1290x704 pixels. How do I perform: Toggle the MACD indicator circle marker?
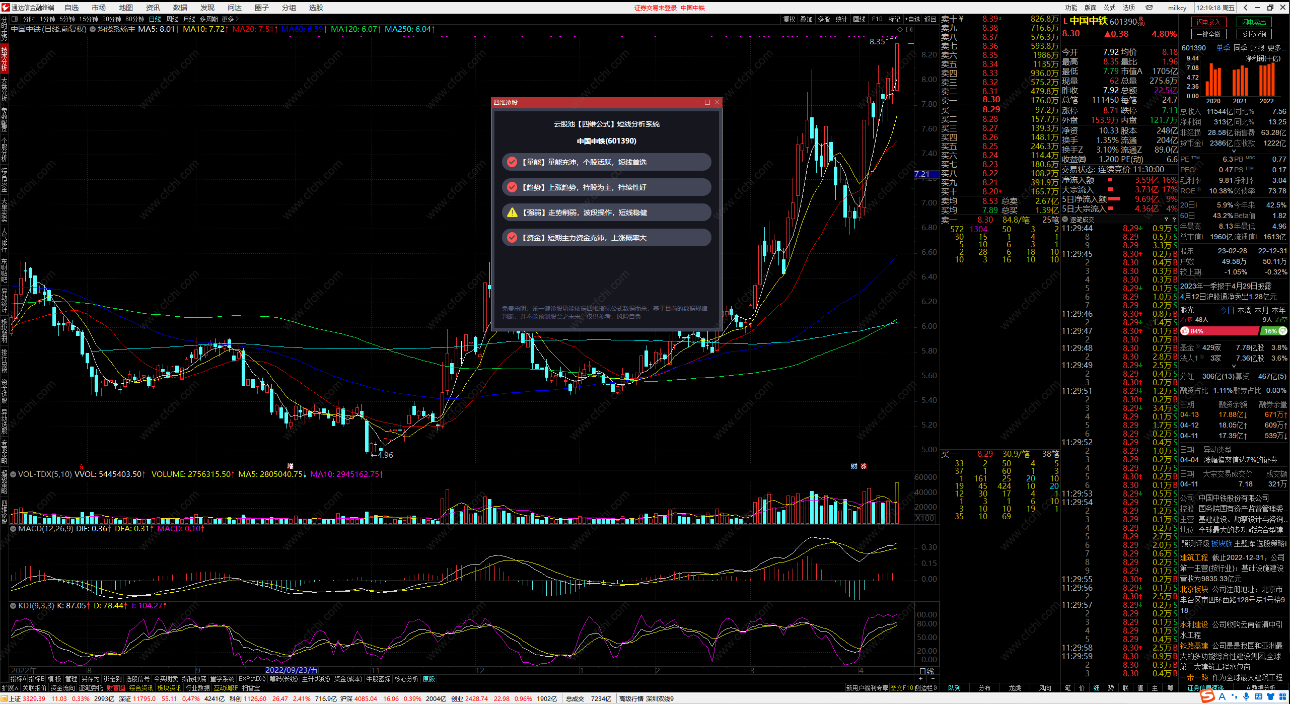click(x=14, y=529)
